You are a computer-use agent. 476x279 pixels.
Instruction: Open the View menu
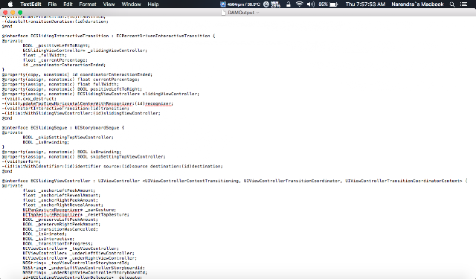point(109,4)
